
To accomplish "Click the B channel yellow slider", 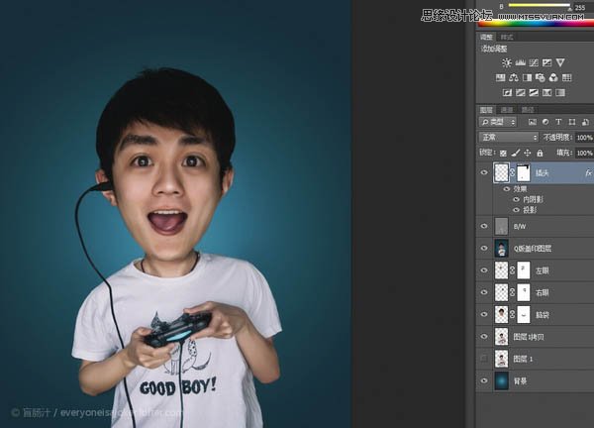I will click(x=540, y=5).
